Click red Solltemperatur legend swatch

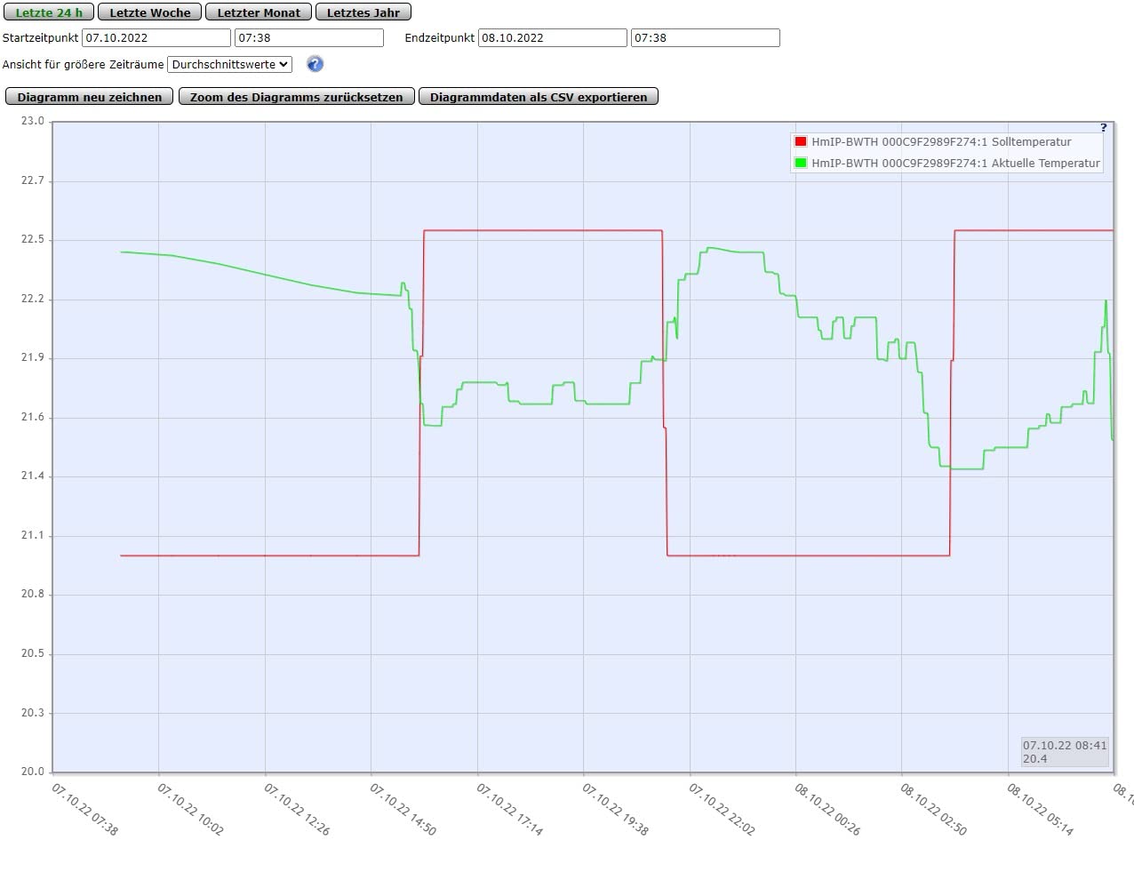click(x=801, y=141)
